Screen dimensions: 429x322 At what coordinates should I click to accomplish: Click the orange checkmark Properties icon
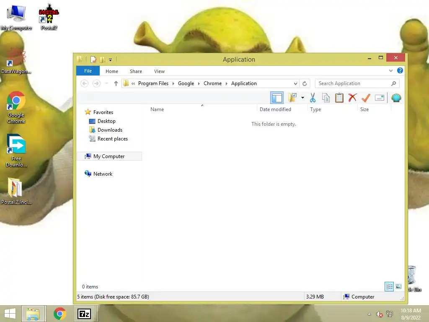coord(366,98)
